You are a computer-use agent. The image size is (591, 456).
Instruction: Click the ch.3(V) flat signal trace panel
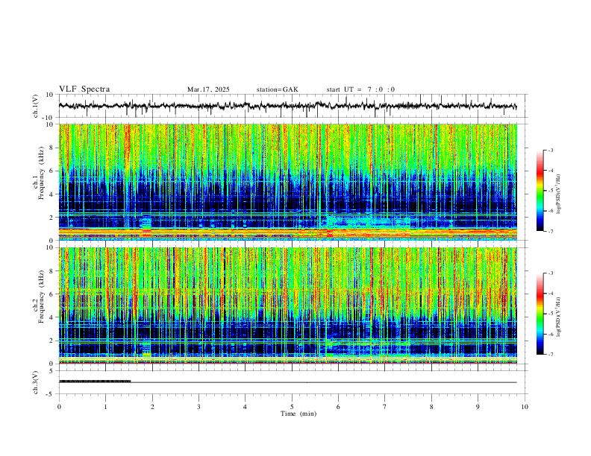tap(293, 382)
